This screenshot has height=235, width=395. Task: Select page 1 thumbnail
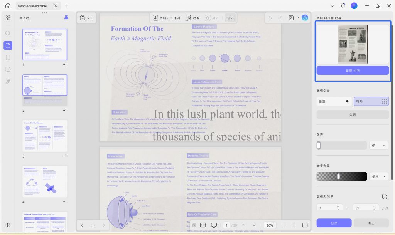pos(45,44)
